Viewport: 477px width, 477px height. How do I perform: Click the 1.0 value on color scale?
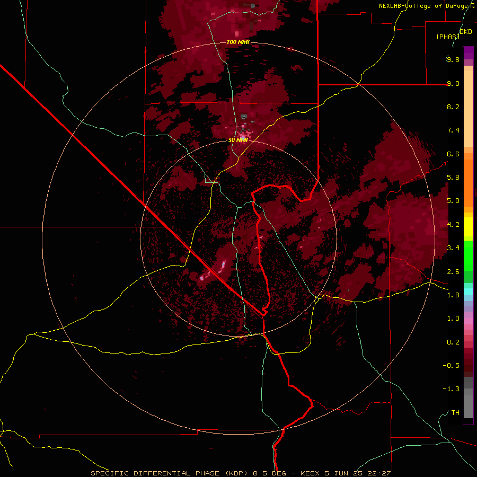(x=453, y=319)
